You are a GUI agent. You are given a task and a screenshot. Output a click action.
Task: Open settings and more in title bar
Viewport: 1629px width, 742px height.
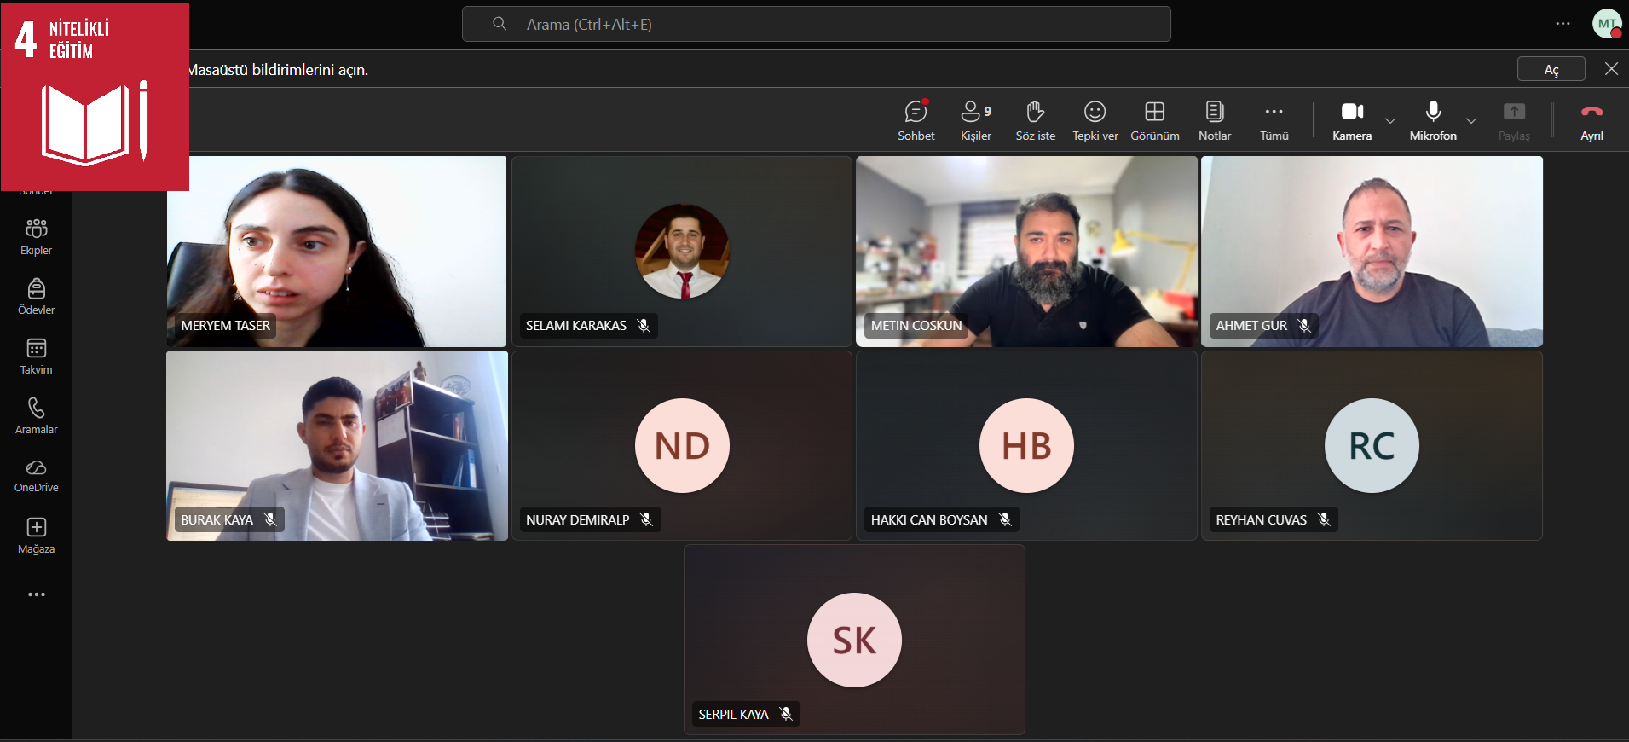point(1563,24)
